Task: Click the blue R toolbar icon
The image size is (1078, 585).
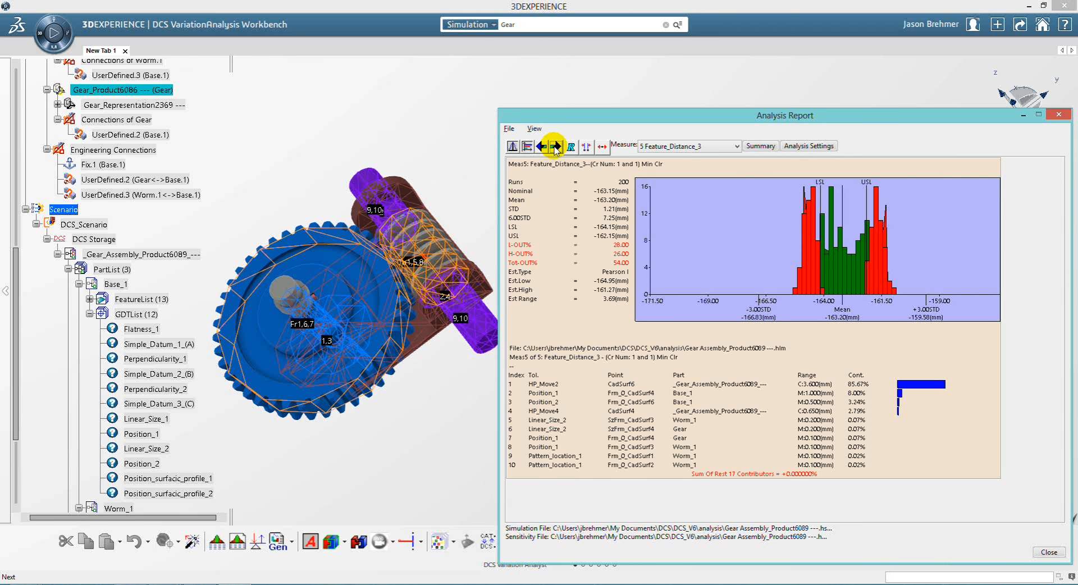Action: pyautogui.click(x=571, y=147)
